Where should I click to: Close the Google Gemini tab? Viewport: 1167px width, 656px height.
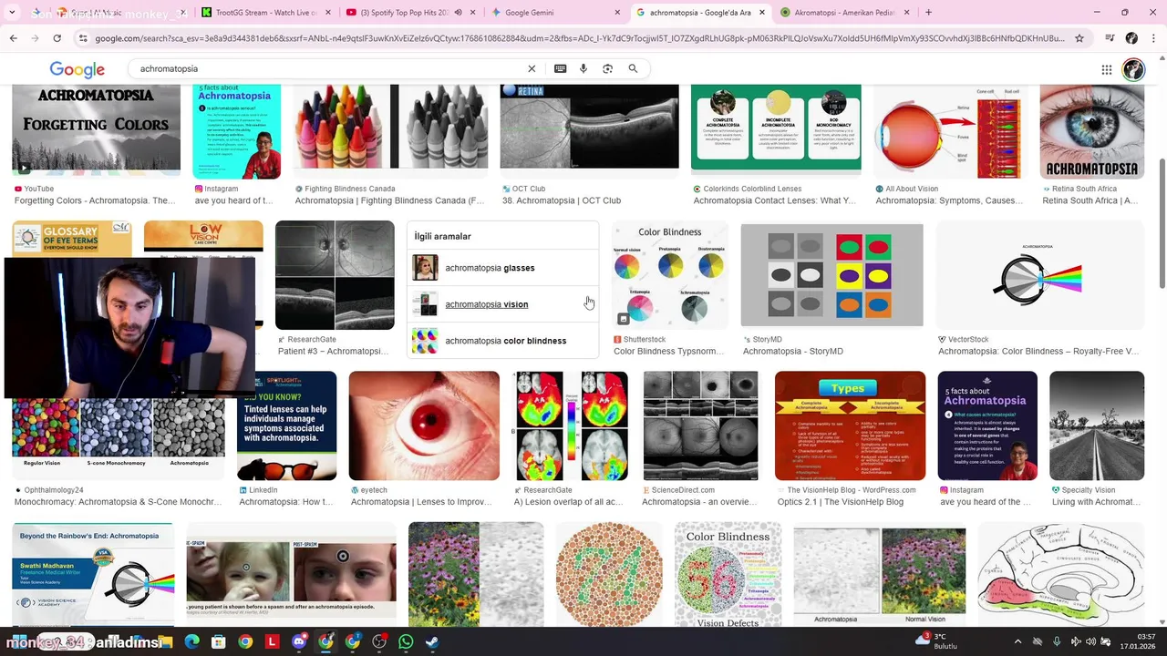tap(617, 13)
